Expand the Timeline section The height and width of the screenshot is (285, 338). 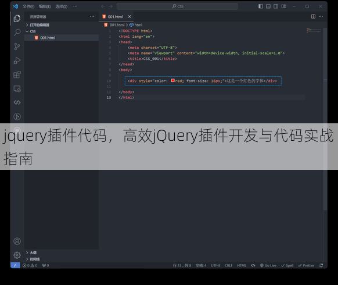click(x=62, y=259)
